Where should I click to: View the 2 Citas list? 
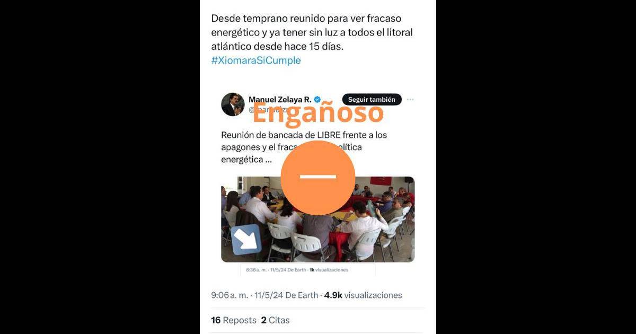click(275, 320)
